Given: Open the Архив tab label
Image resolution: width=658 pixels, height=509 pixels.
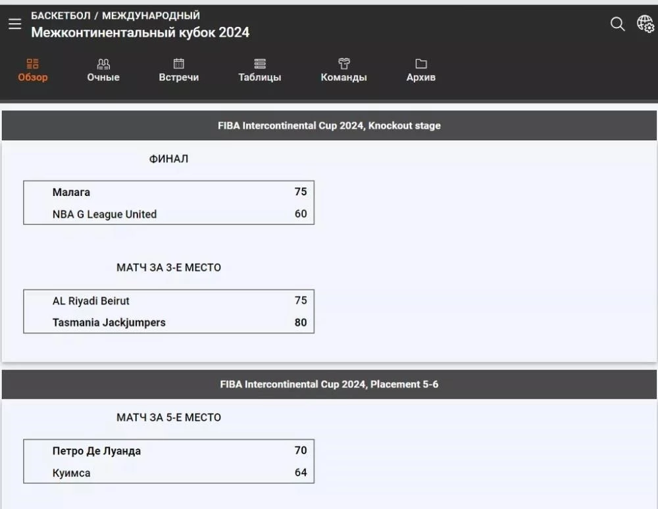Looking at the screenshot, I should (421, 77).
